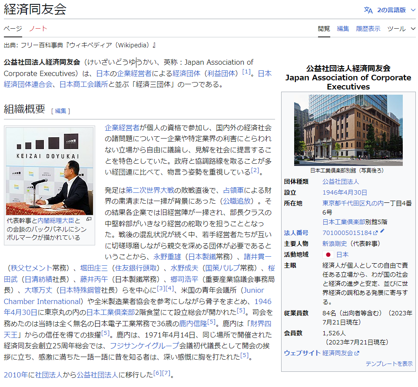The image size is (418, 387).
Task: Click external link icon beside 経済同友会 website
Action: (357, 353)
